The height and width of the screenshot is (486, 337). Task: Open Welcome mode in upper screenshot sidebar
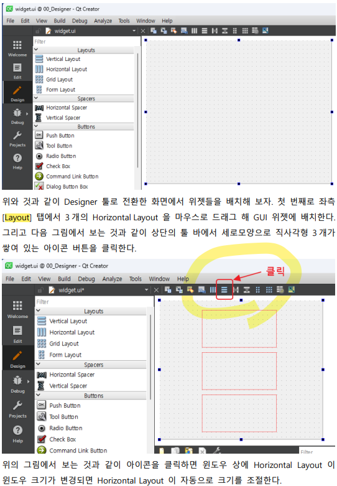pos(17,49)
